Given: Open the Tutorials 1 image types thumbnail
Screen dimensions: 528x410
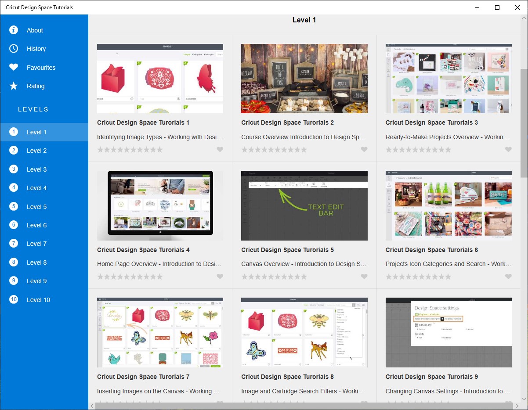Looking at the screenshot, I should [x=160, y=79].
